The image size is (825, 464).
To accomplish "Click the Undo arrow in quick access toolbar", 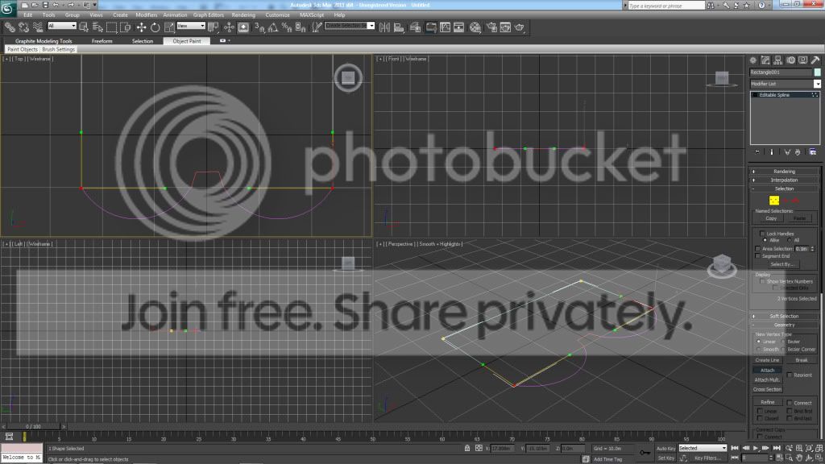I will click(x=56, y=5).
